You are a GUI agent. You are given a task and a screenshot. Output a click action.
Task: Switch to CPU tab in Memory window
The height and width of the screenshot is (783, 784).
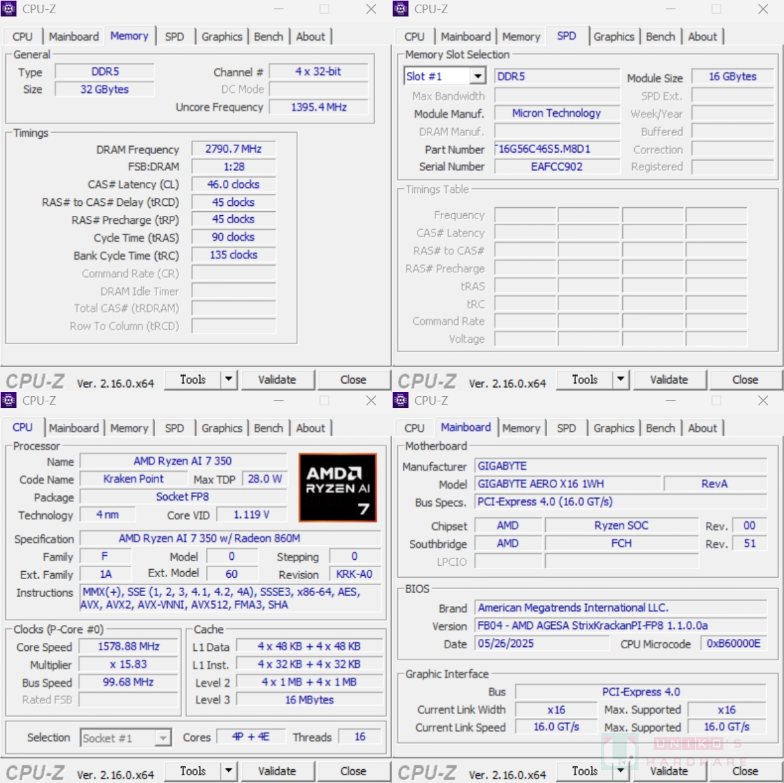pyautogui.click(x=22, y=37)
